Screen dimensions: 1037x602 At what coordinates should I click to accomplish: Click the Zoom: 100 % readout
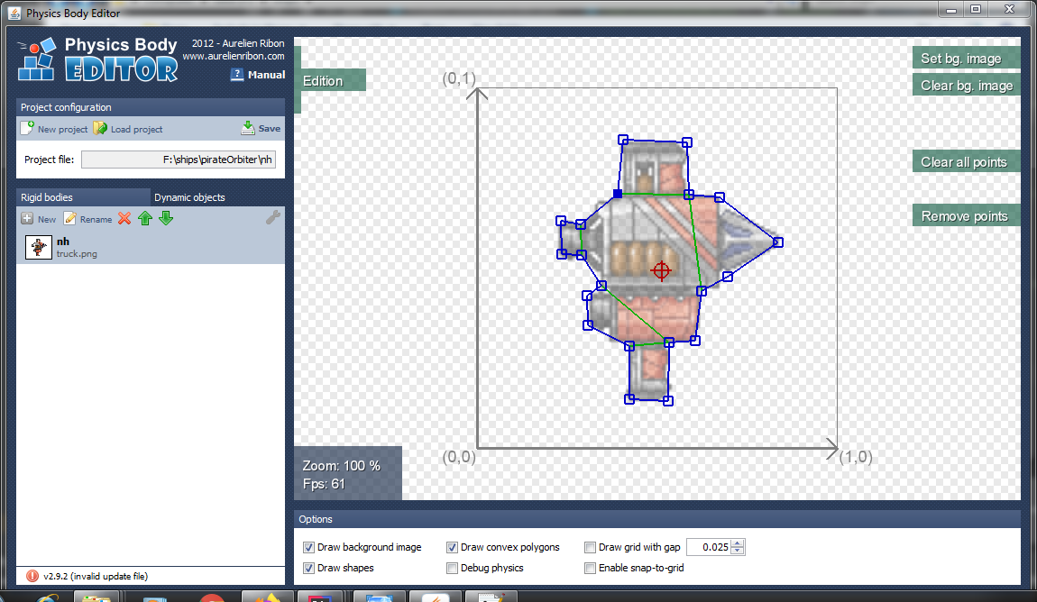341,466
